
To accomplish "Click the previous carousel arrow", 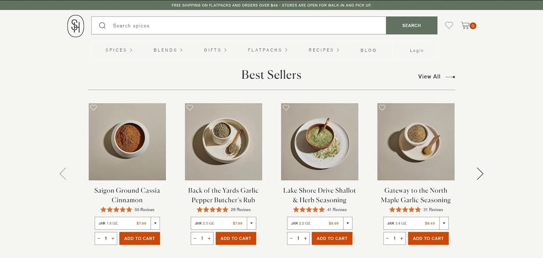I will pos(63,174).
